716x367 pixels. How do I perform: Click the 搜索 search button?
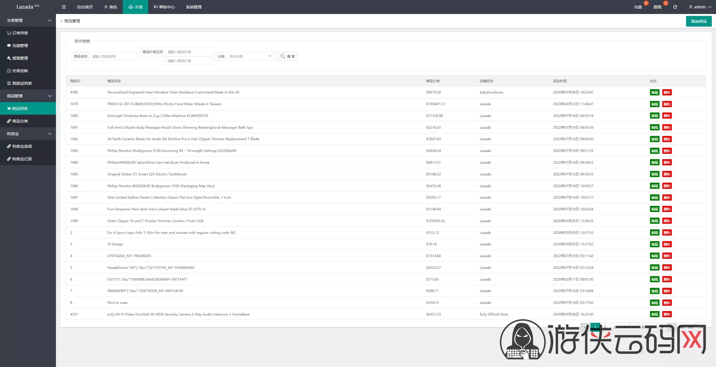[x=288, y=56]
